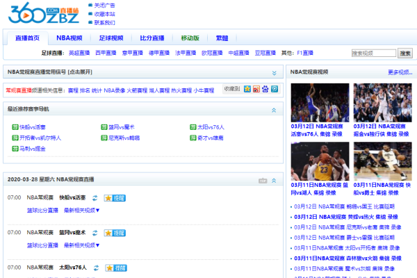The height and width of the screenshot is (278, 417).
Task: Click the red Weibo share icon
Action: (256, 89)
